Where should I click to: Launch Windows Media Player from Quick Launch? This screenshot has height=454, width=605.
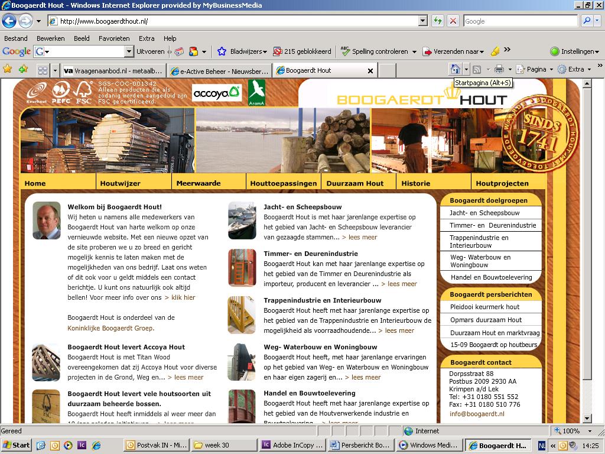tap(68, 445)
